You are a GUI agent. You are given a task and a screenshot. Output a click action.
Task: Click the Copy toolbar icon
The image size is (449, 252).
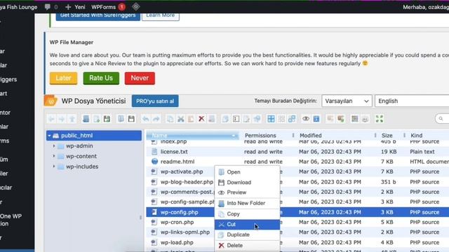[x=170, y=119]
